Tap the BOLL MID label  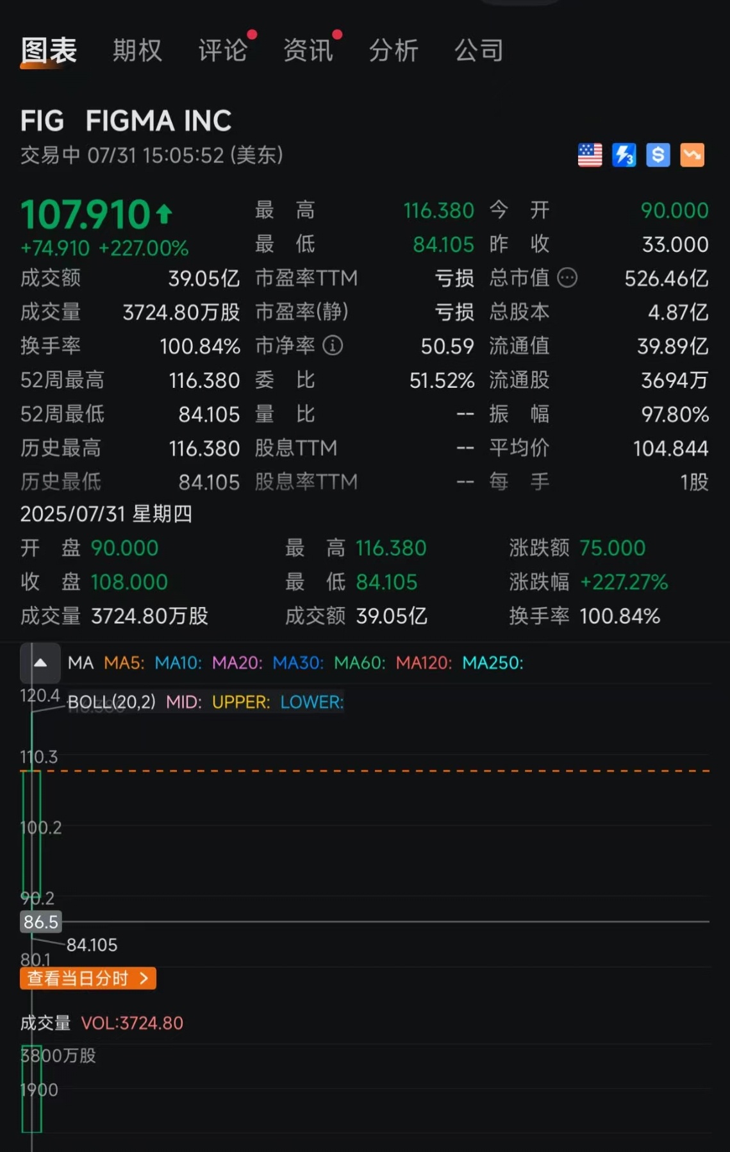pyautogui.click(x=184, y=702)
